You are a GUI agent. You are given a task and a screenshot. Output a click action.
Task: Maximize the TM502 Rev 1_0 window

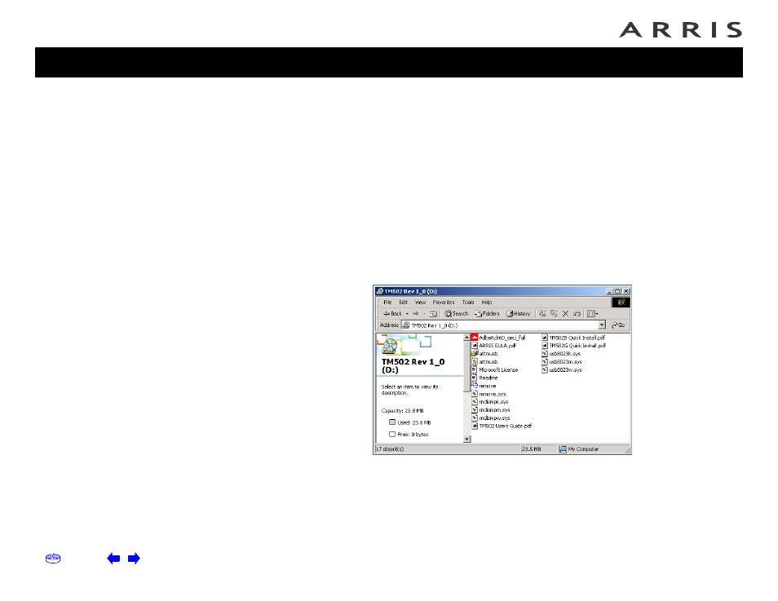coord(617,291)
